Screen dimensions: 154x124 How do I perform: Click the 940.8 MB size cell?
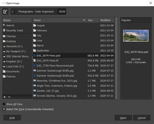(x=93, y=61)
